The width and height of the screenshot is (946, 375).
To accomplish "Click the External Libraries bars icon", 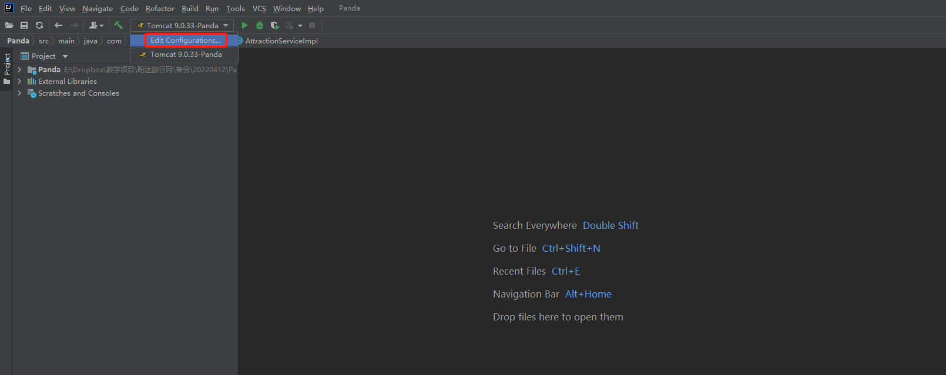I will pyautogui.click(x=32, y=82).
